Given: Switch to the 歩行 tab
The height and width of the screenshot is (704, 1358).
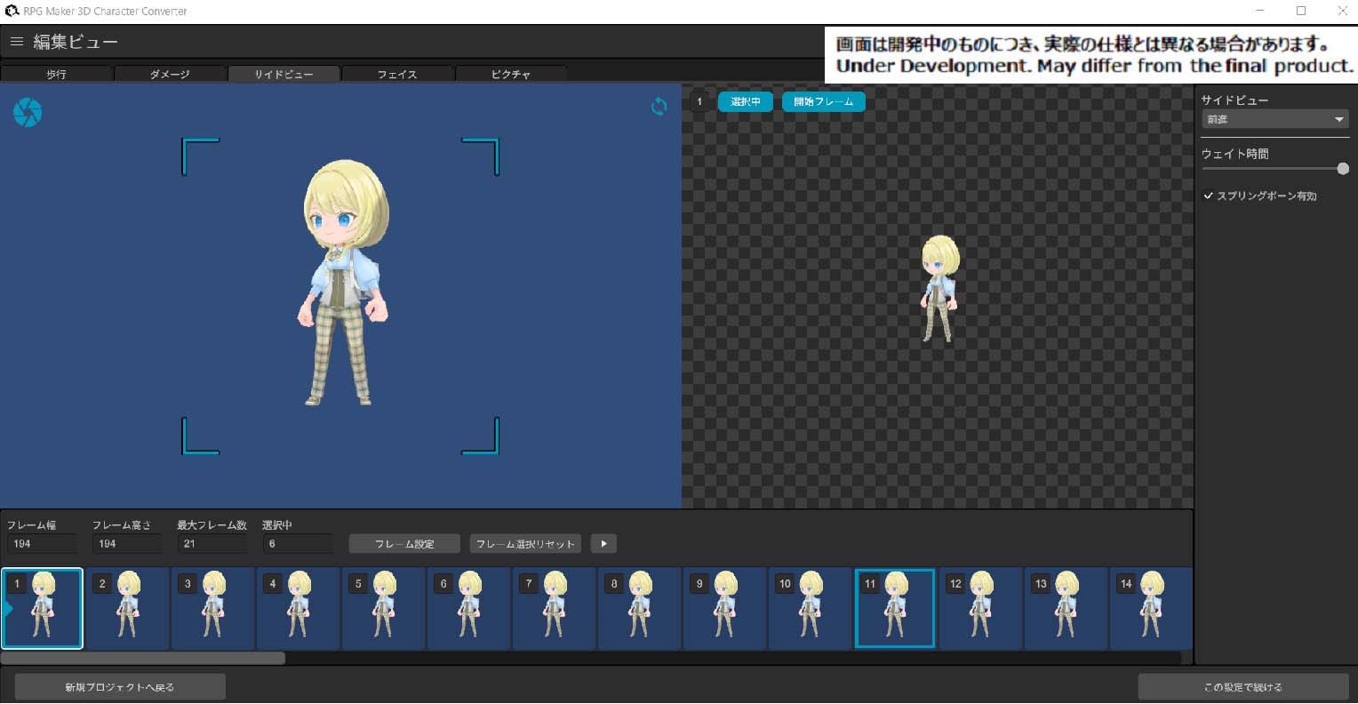Looking at the screenshot, I should point(56,75).
